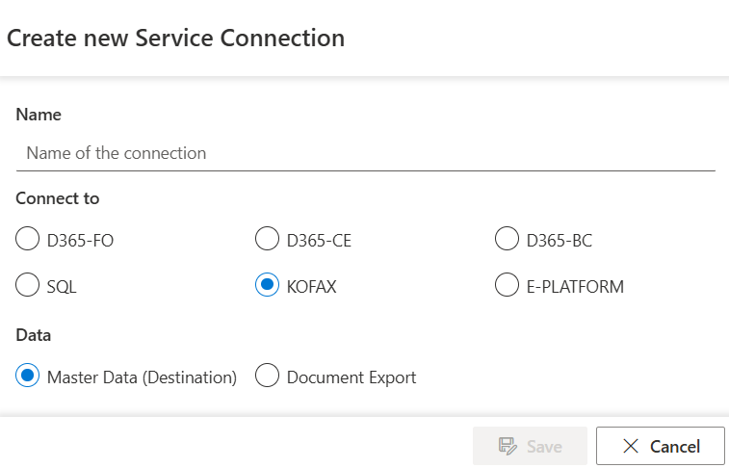This screenshot has width=729, height=468.
Task: Click the floppy disk icon on Save
Action: (508, 446)
